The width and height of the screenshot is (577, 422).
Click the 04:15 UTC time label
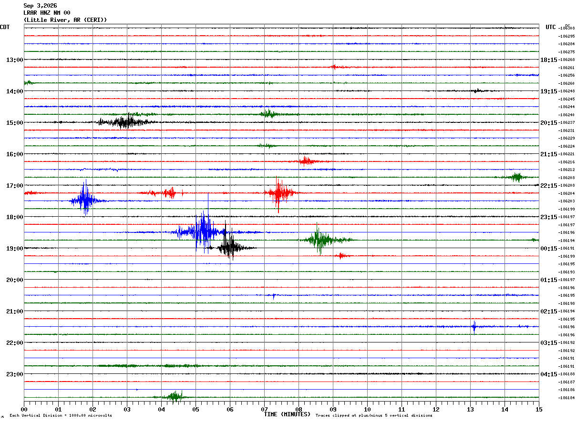[548, 374]
